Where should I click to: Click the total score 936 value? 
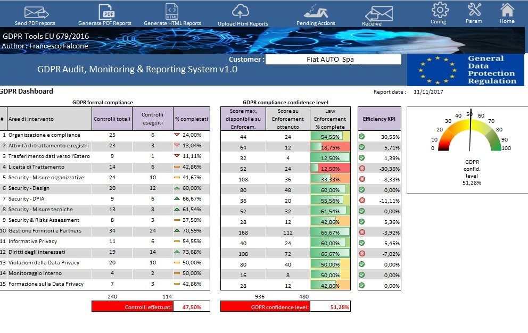260,297
